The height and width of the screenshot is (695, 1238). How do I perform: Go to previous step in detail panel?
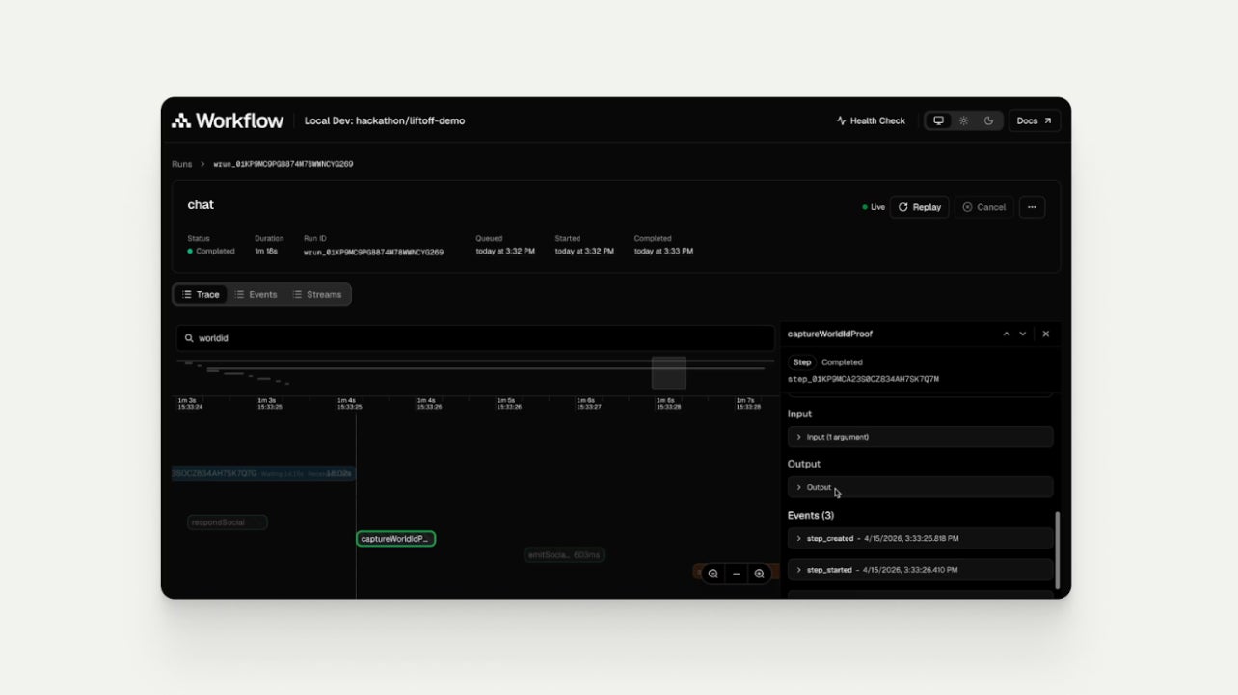click(1007, 334)
